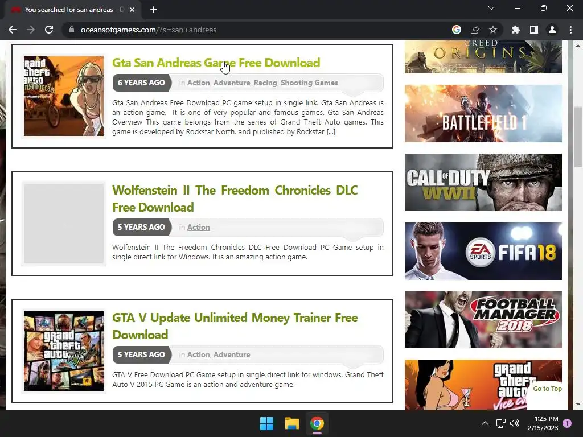Select the 'You searched for san andreas' tab
The height and width of the screenshot is (437, 583).
[x=73, y=10]
